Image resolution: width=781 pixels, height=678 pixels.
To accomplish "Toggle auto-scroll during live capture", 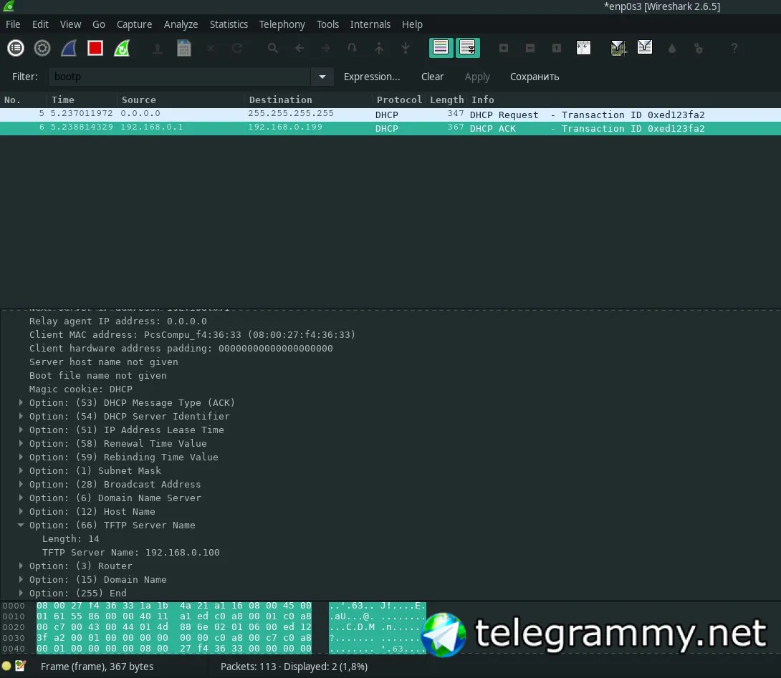I will [x=467, y=48].
